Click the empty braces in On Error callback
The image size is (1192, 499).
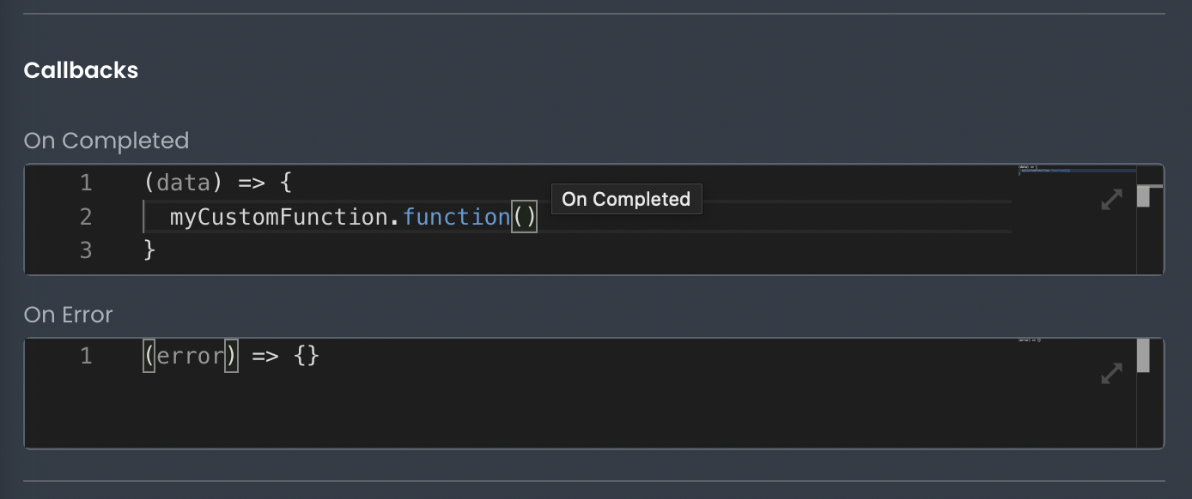pos(307,356)
